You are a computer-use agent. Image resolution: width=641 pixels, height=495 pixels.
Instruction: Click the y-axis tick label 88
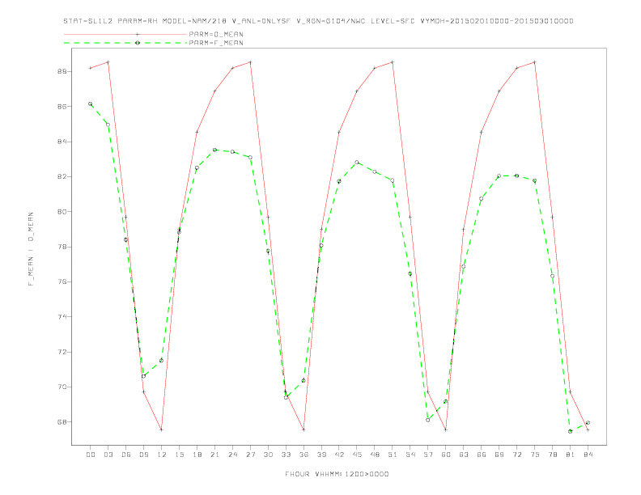pyautogui.click(x=63, y=71)
